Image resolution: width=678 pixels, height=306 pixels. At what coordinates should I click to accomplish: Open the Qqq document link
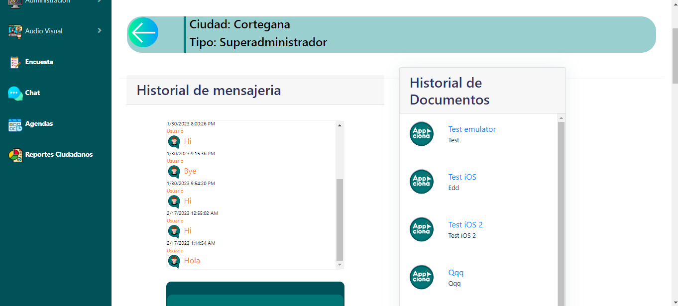(x=455, y=273)
